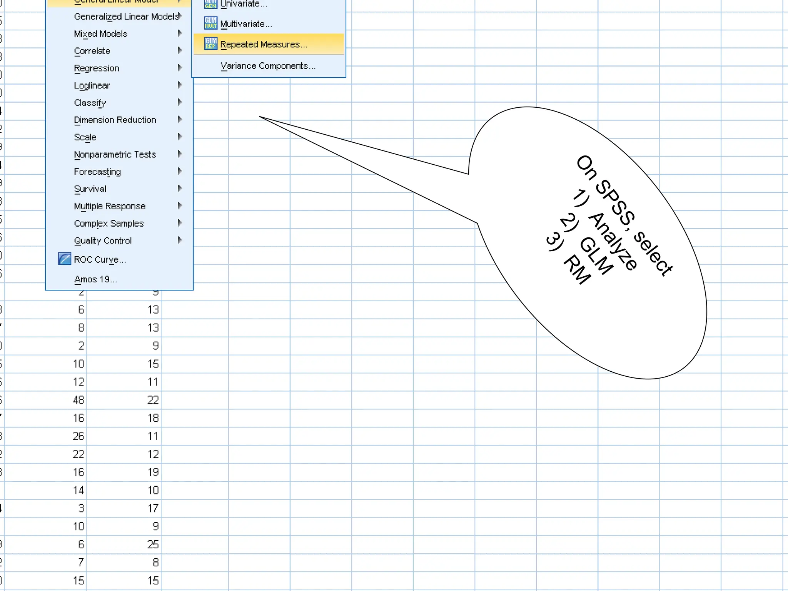Expand the Correlate submenu arrow
The height and width of the screenshot is (591, 788).
click(x=180, y=50)
